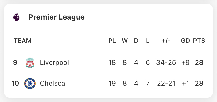Viewport: 217px width, 102px height.
Task: Click the GD column header
Action: click(x=185, y=41)
